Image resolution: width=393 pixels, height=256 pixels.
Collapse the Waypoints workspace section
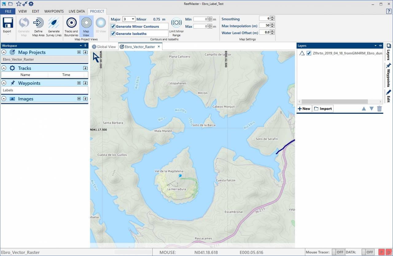pos(4,83)
